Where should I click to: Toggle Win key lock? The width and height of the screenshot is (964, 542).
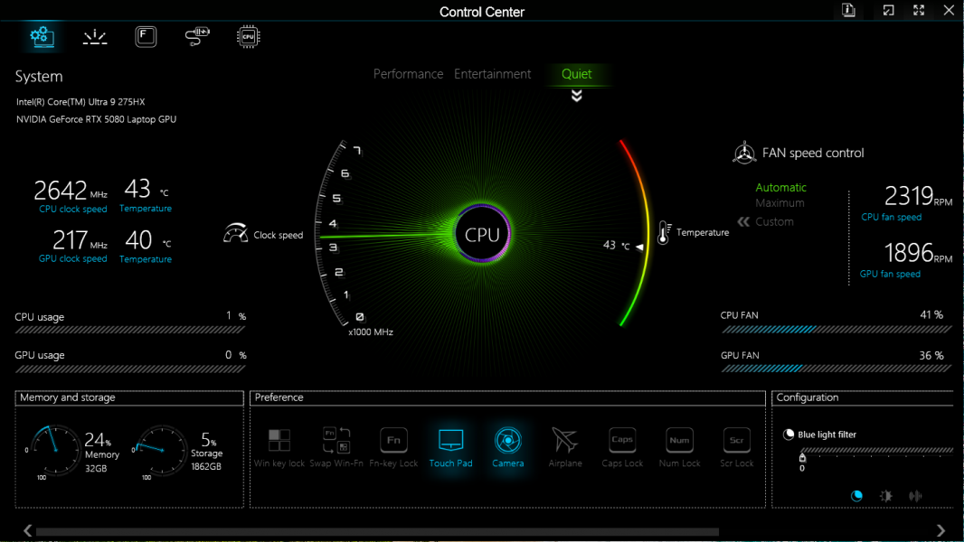[x=279, y=448]
